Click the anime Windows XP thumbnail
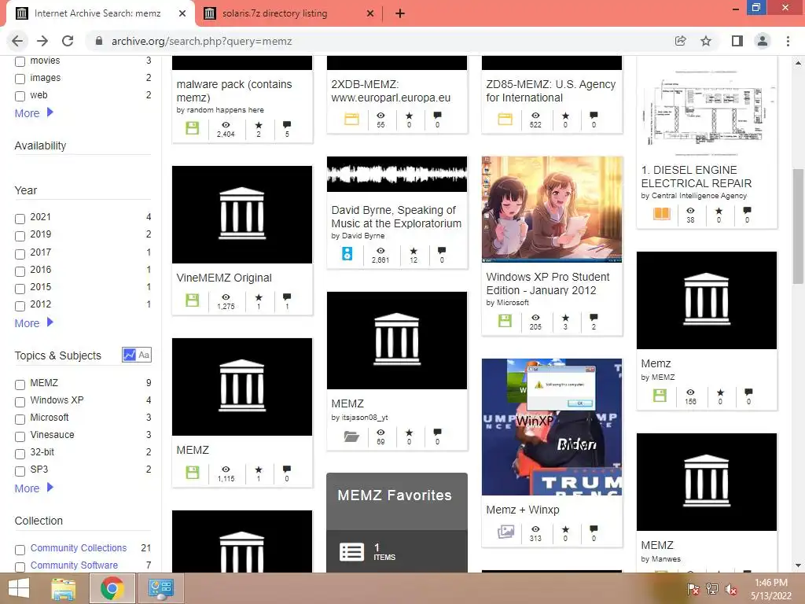The height and width of the screenshot is (604, 805). 552,209
